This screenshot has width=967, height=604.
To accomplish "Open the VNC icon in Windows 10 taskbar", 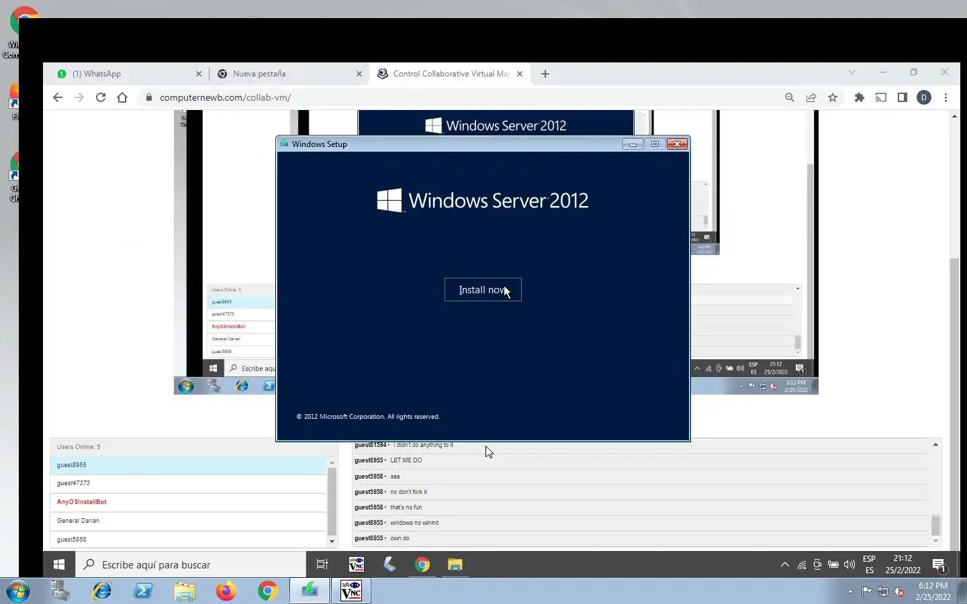I will tap(357, 565).
